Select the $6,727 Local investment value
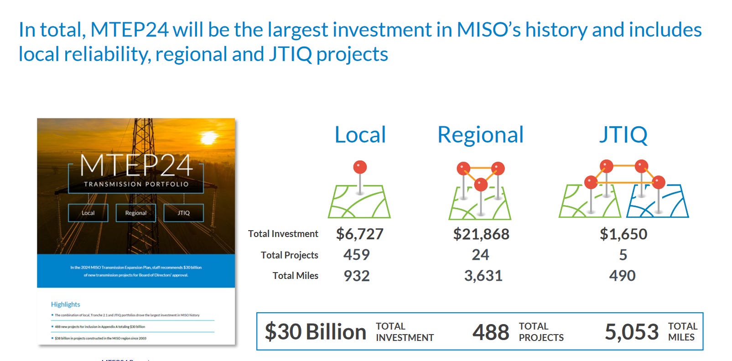The image size is (732, 361). 360,234
